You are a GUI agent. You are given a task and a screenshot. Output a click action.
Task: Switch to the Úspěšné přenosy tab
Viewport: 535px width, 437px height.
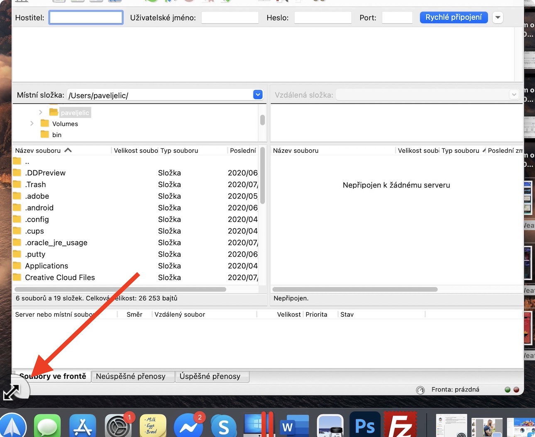210,376
